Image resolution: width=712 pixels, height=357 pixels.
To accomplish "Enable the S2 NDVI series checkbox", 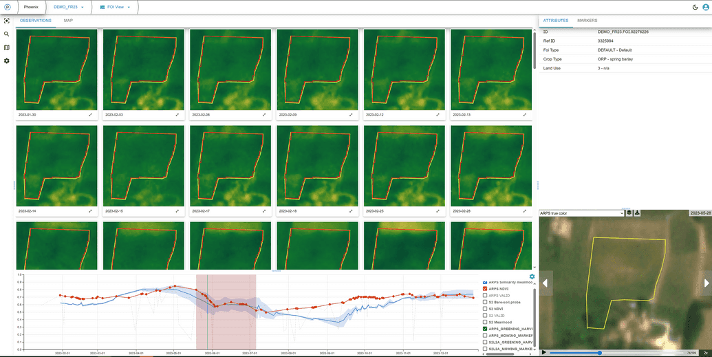I will tap(485, 309).
